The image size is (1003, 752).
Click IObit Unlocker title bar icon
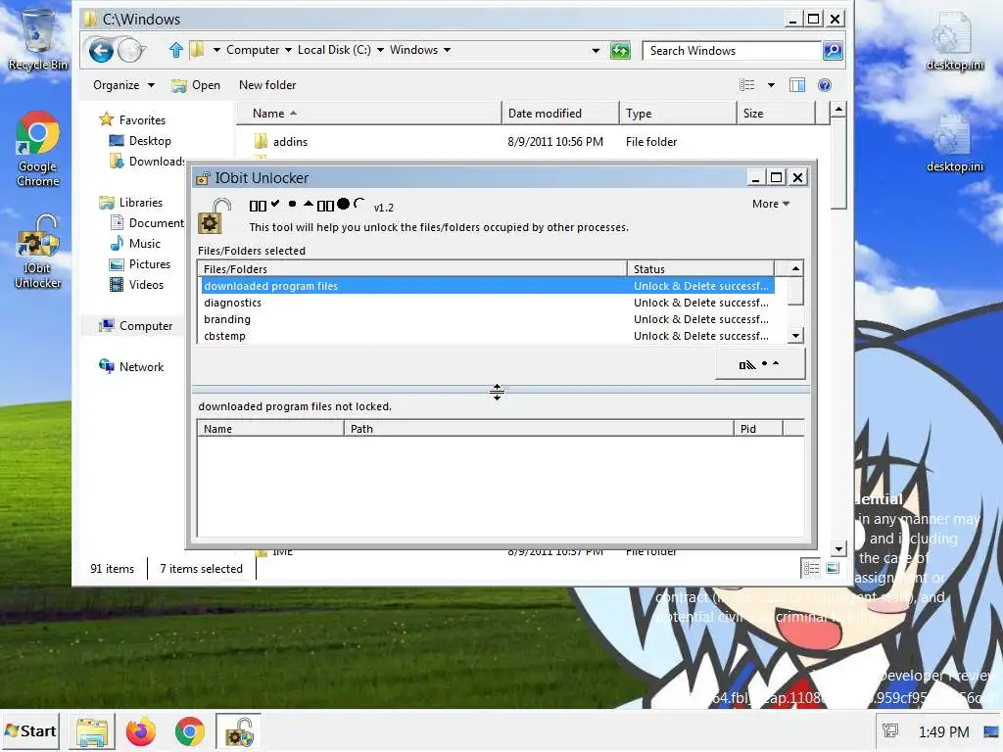click(203, 178)
